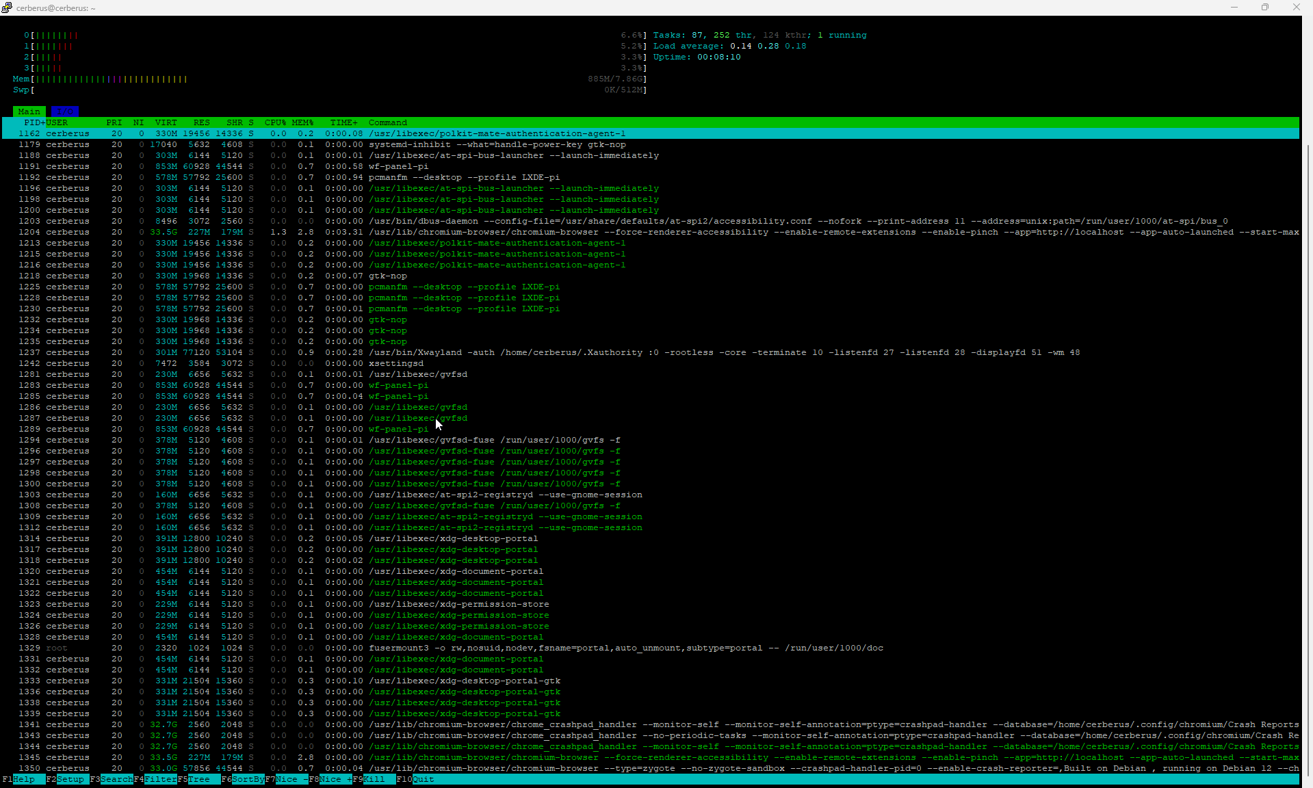Image resolution: width=1313 pixels, height=788 pixels.
Task: Select PID 1191 wf-panel-pi process row
Action: 650,166
